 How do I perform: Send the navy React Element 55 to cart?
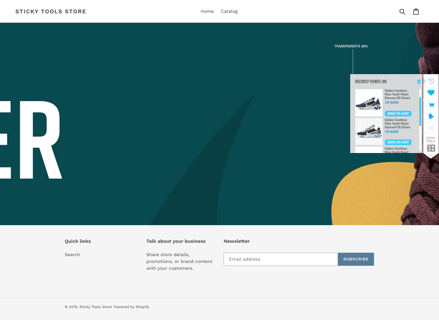(398, 113)
